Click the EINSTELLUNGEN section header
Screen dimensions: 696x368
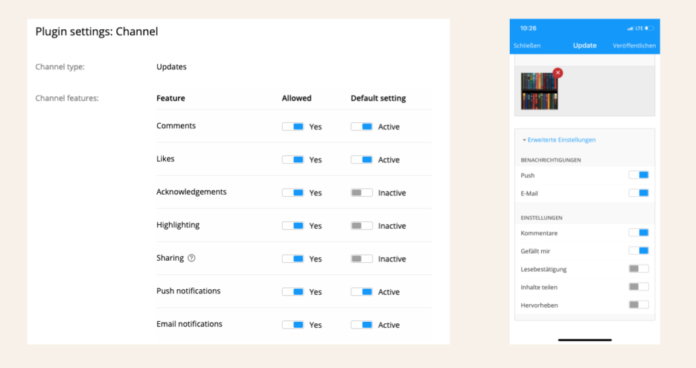pos(542,218)
